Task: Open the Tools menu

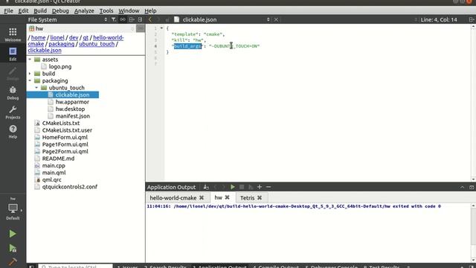Action: [106, 10]
